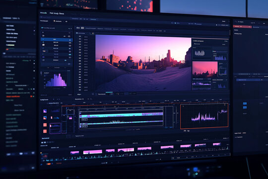Select the orange-bordered waveform scope panel

click(204, 116)
